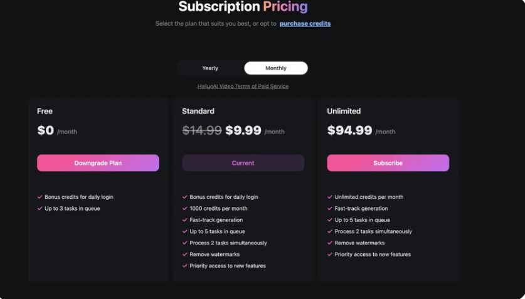Click the Downgrade Plan button

(x=98, y=163)
